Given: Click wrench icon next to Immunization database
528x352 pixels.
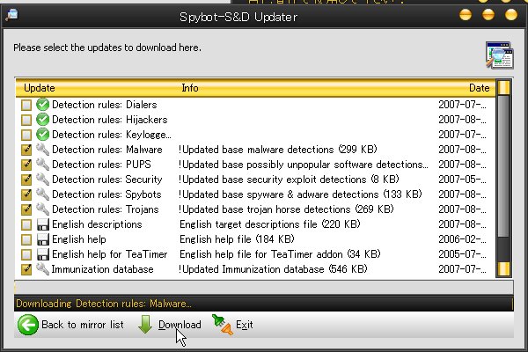Looking at the screenshot, I should [43, 269].
